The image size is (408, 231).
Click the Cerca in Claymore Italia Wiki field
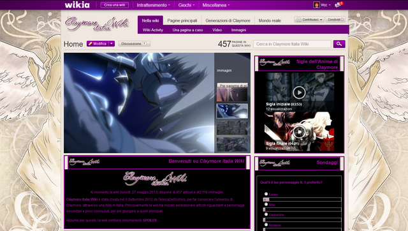292,44
